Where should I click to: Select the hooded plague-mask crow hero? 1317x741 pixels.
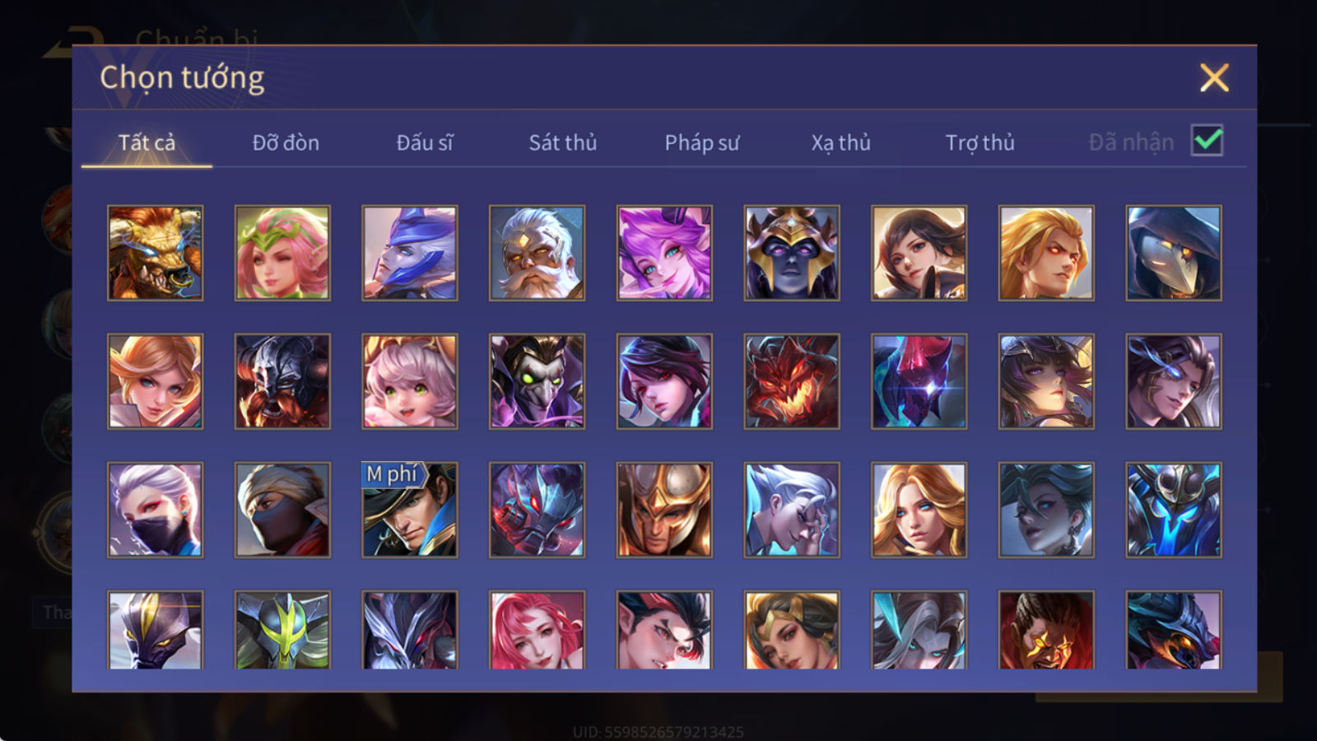pos(1174,253)
